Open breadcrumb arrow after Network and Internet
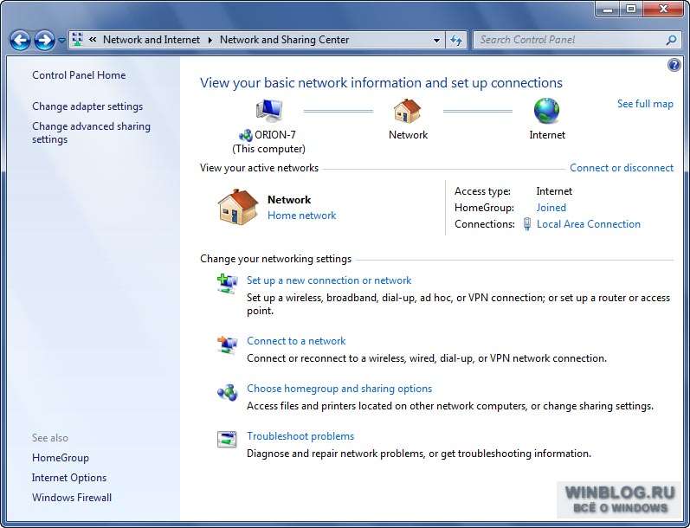 coord(210,40)
